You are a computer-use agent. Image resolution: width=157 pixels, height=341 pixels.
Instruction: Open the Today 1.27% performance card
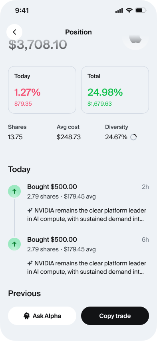pos(42,90)
